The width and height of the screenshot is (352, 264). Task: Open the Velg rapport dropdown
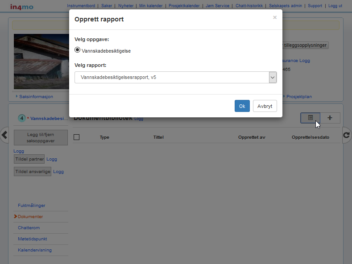175,78
